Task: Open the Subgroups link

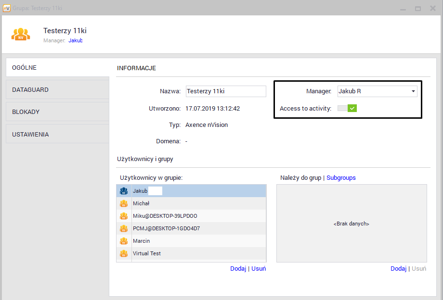Action: pyautogui.click(x=341, y=177)
